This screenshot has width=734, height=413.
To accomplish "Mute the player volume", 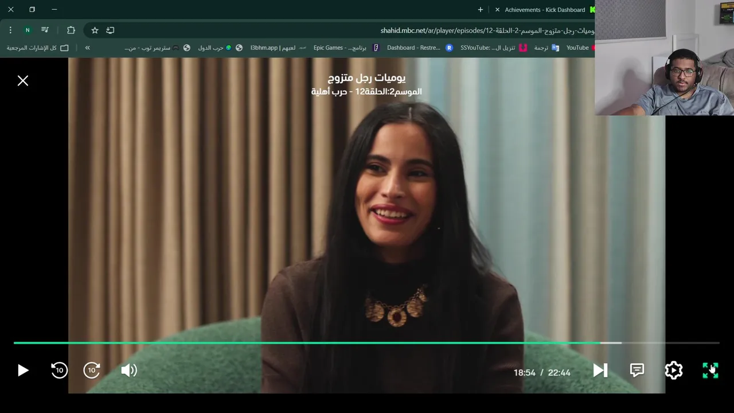I will click(x=129, y=371).
